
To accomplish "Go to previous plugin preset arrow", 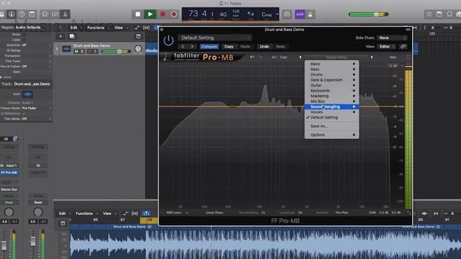I will click(x=183, y=46).
